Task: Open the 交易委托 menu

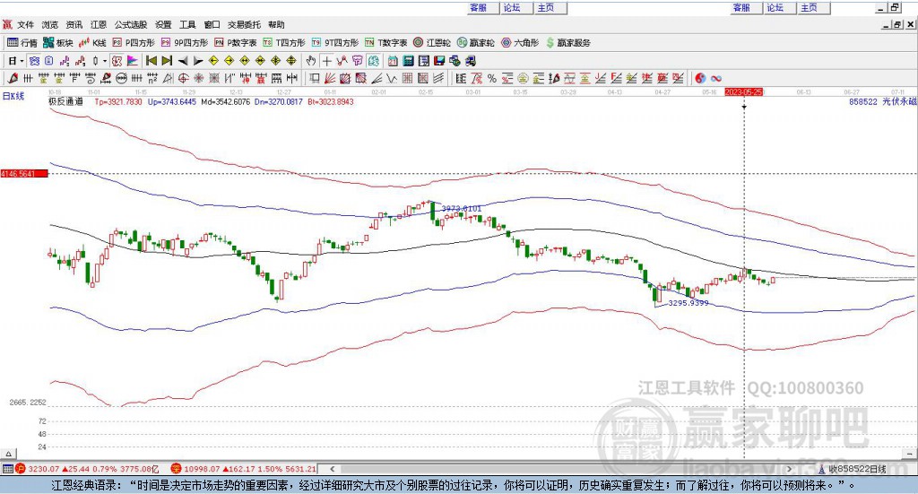Action: (x=244, y=24)
